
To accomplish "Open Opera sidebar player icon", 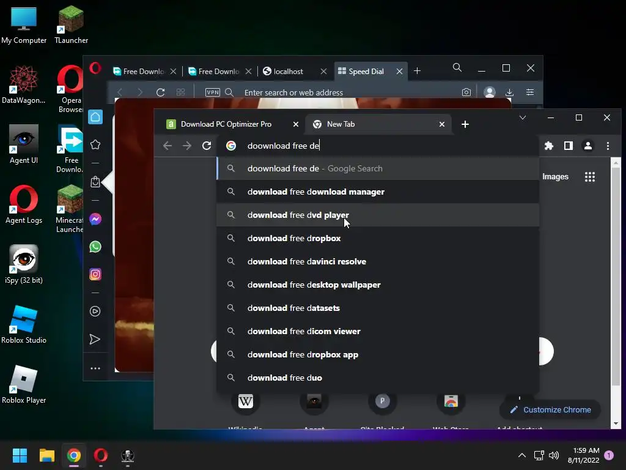I will [x=95, y=311].
